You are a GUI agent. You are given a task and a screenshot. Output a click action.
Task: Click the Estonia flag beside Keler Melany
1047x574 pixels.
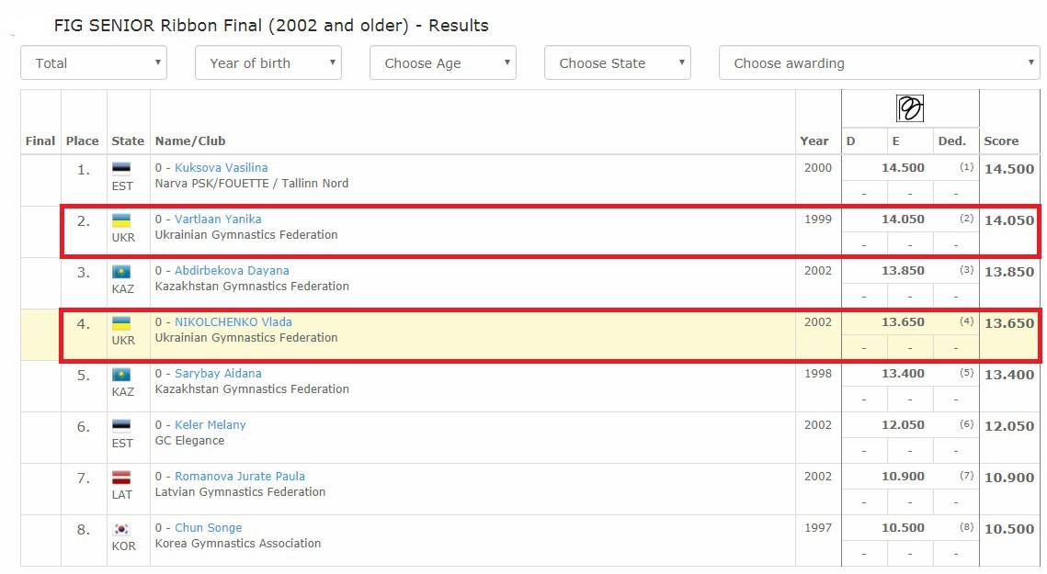[x=121, y=426]
